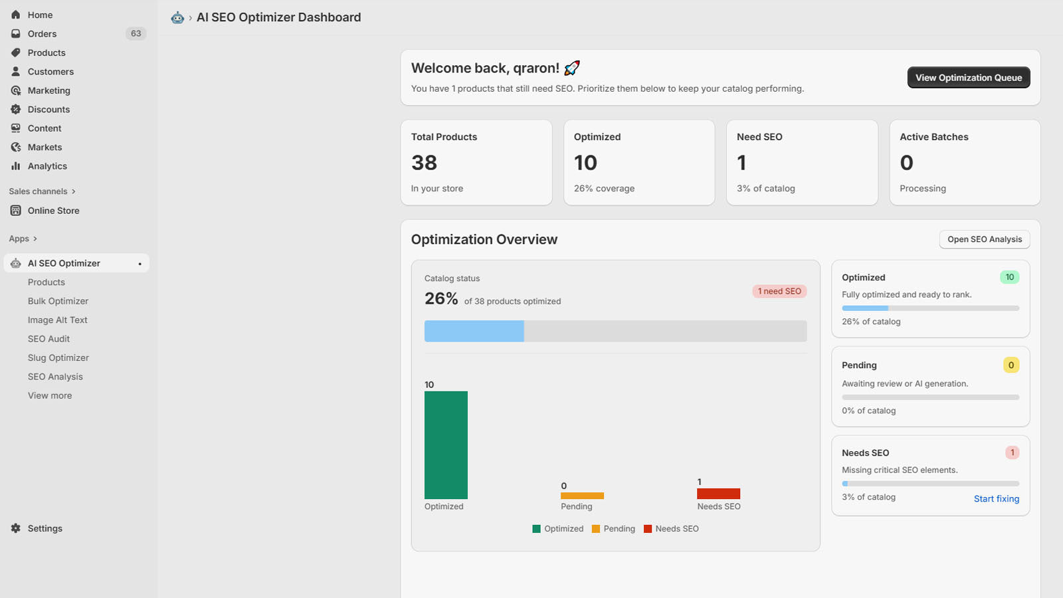1063x598 pixels.
Task: Click the robot icon in the breadcrumb
Action: click(x=177, y=18)
